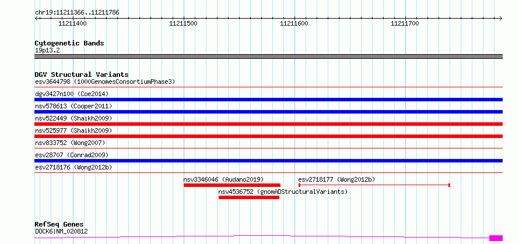Click the nsv578613 (Cooper2011) label
The image size is (519, 244).
(73, 106)
